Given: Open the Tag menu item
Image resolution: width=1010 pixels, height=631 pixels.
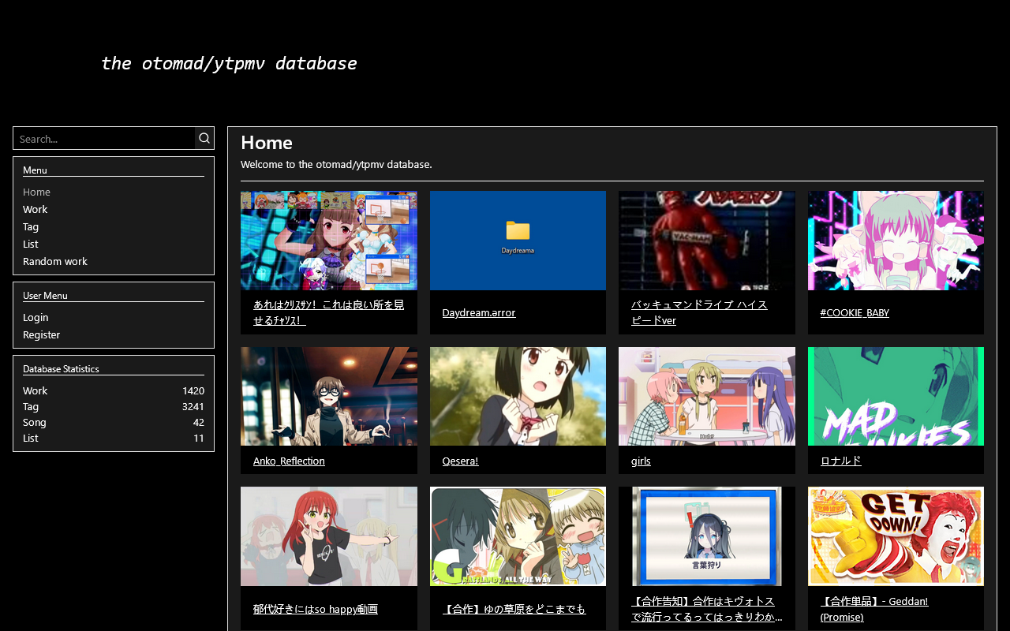Looking at the screenshot, I should pos(31,226).
